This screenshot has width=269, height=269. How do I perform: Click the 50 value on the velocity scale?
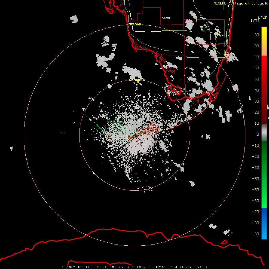(x=257, y=79)
